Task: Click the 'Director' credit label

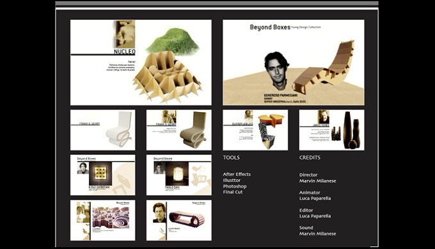Action: tap(308, 175)
